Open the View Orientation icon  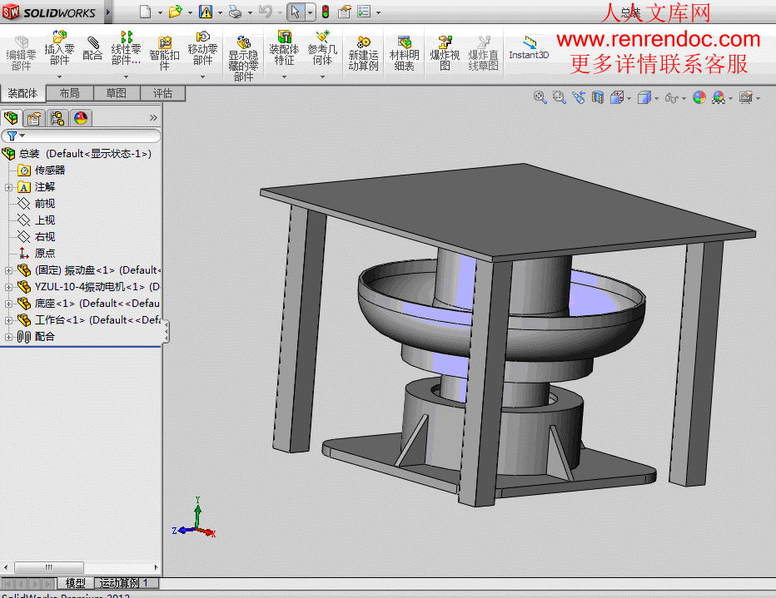617,97
